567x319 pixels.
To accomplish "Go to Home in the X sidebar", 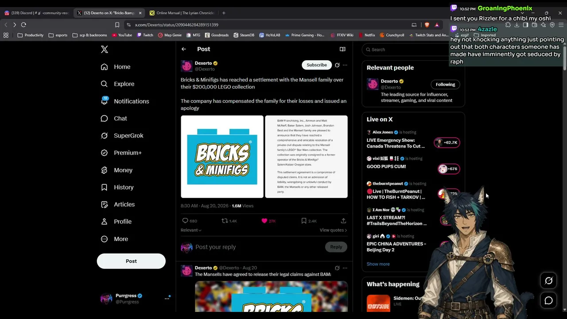I will 116,67.
